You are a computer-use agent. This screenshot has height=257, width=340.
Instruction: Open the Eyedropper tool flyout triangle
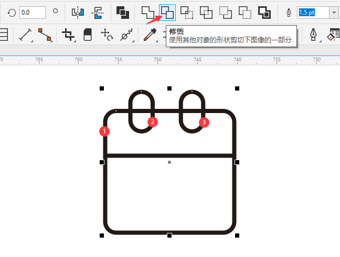[x=156, y=41]
